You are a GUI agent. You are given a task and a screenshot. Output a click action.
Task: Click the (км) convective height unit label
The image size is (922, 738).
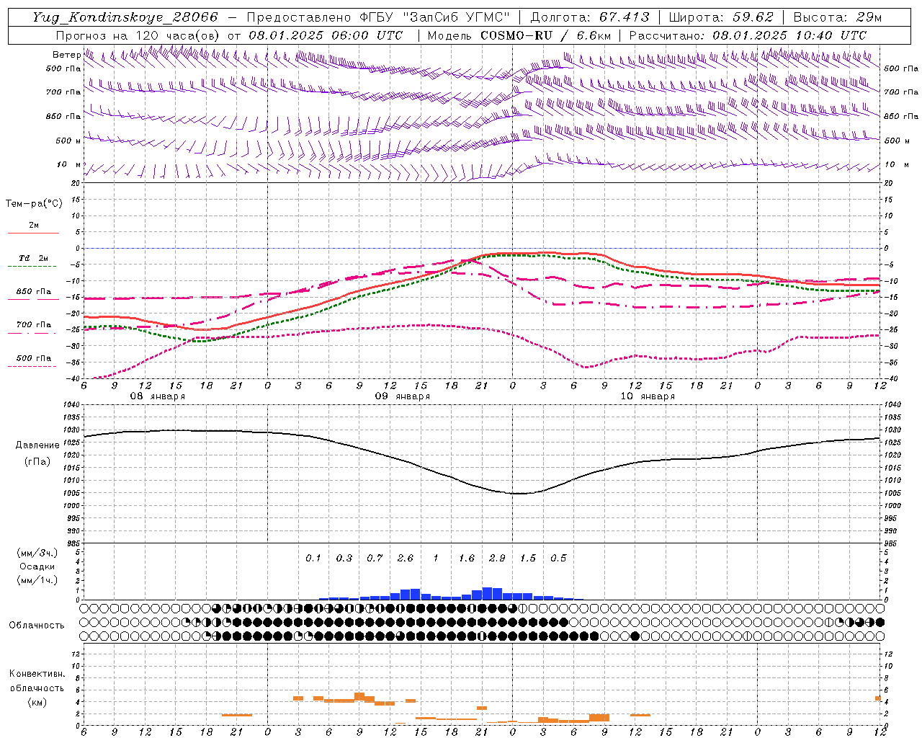pos(37,702)
